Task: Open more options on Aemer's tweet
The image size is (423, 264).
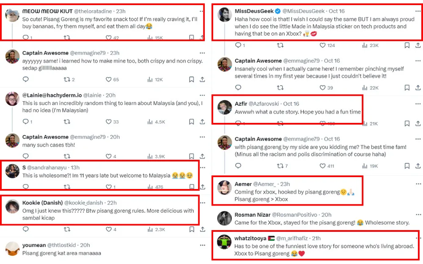Action: [x=418, y=184]
